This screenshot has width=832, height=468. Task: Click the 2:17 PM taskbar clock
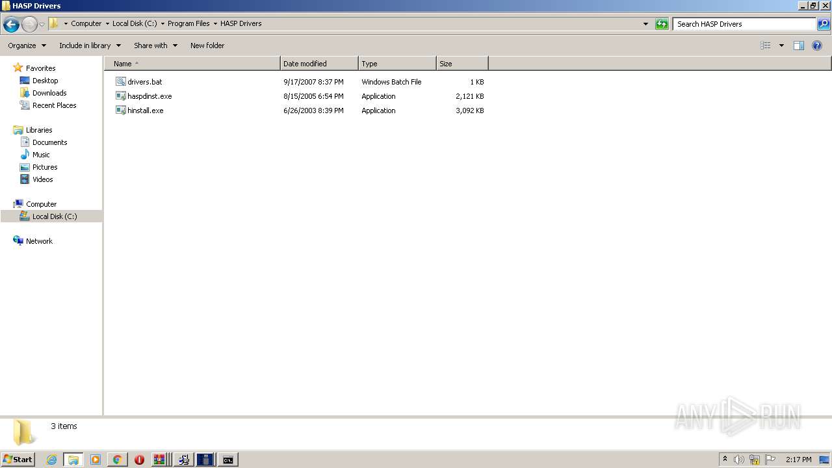coord(799,460)
